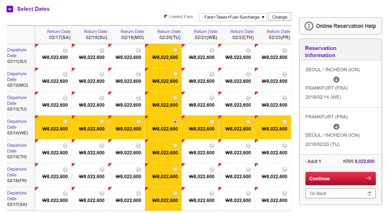Select departure 02/17 with return 02/20 radio

click(x=175, y=193)
